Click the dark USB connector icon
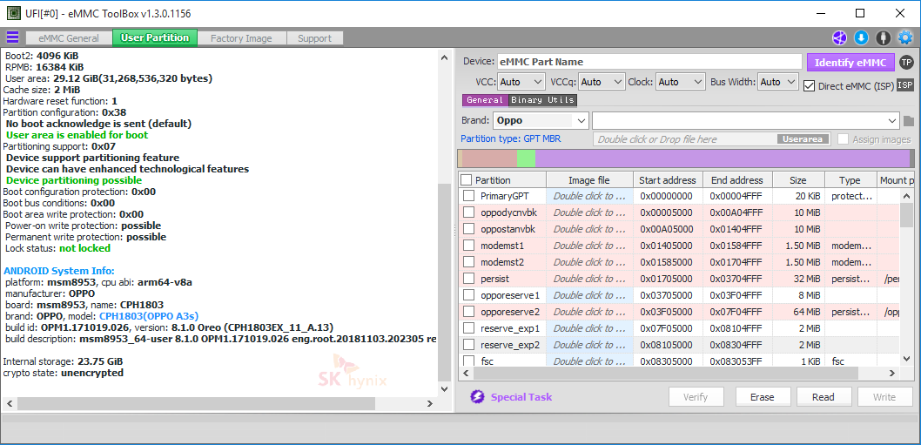Screen dimensions: 921x445 click(x=883, y=38)
